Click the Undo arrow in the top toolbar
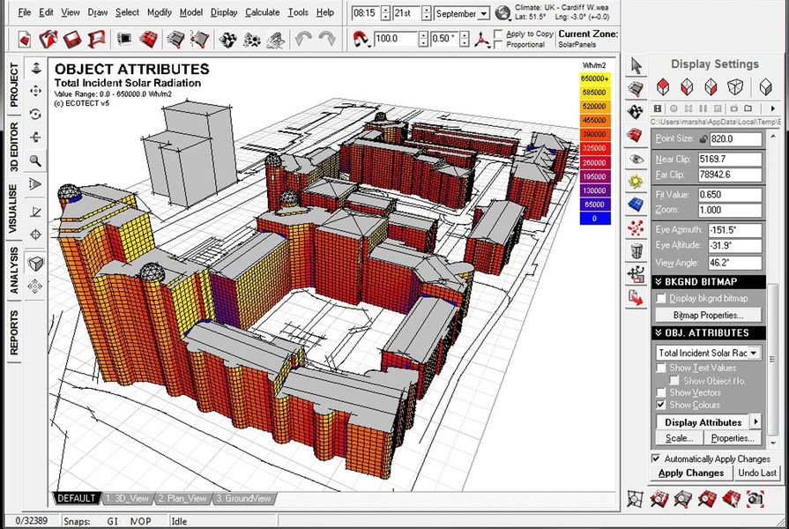This screenshot has width=789, height=529. click(x=303, y=40)
